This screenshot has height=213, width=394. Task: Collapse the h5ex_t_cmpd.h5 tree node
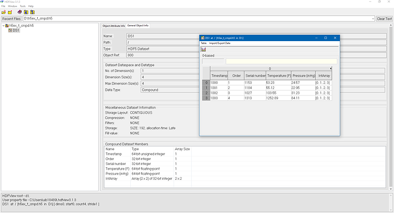pyautogui.click(x=3, y=26)
